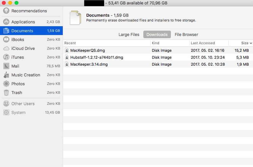Click the Mail 78,5 MB size

53,66
